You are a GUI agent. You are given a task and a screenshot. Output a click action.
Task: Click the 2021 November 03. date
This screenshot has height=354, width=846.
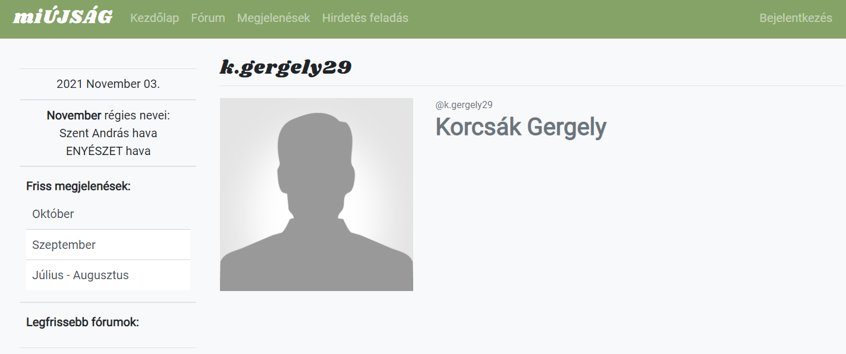108,84
